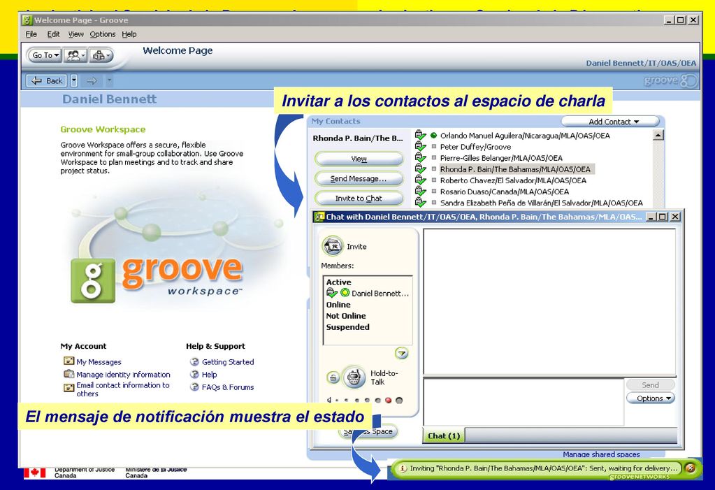The width and height of the screenshot is (715, 490).
Task: Open Manage identity information link
Action: click(x=123, y=375)
